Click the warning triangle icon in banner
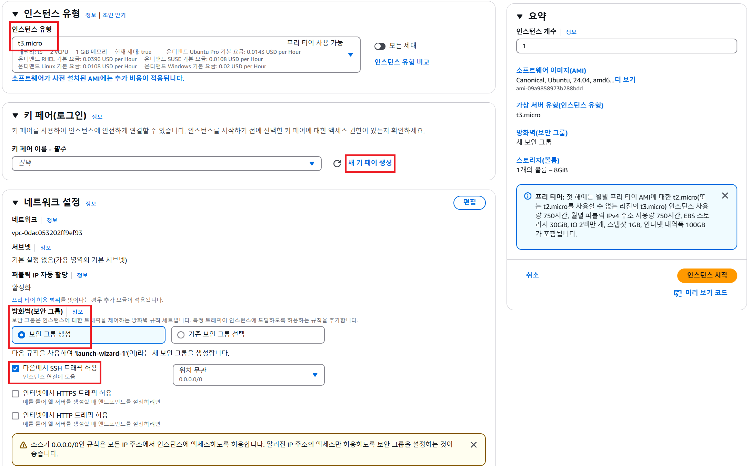Image resolution: width=751 pixels, height=466 pixels. pos(23,445)
